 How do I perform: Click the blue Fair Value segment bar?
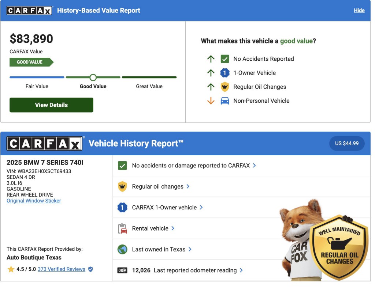tap(37, 77)
